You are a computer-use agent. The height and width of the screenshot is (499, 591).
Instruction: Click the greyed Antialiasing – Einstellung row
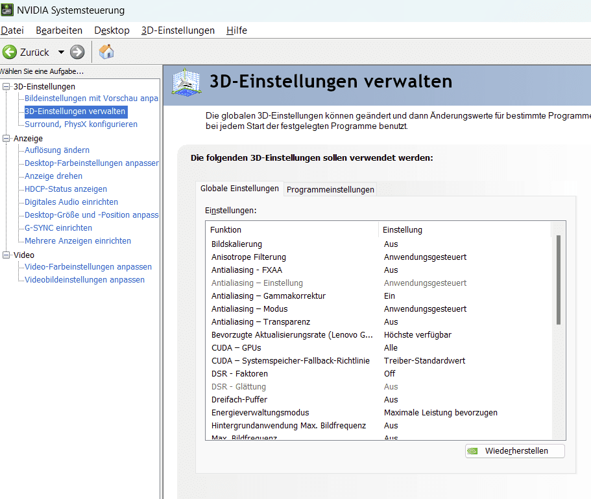379,283
